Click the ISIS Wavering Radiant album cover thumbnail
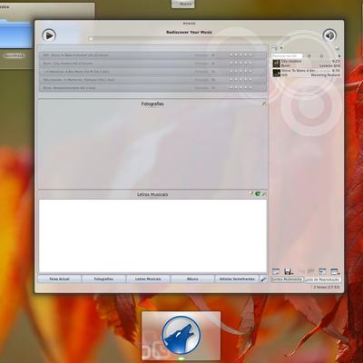The height and width of the screenshot is (363, 363). pos(276,73)
